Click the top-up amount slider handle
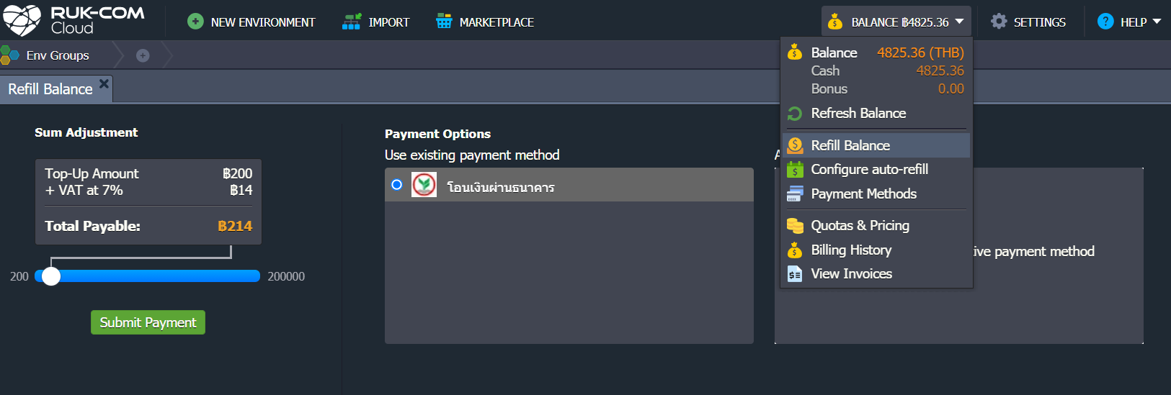Viewport: 1171px width, 395px height. click(x=51, y=276)
